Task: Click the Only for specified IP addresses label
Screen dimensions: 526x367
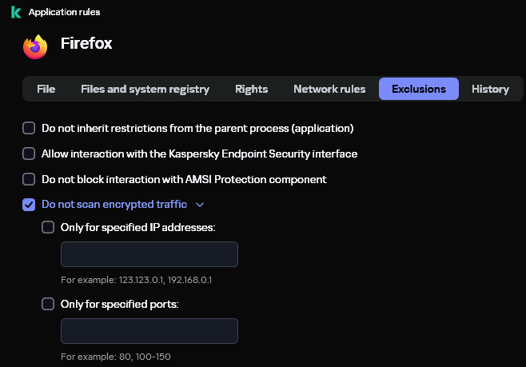Action: [x=137, y=227]
